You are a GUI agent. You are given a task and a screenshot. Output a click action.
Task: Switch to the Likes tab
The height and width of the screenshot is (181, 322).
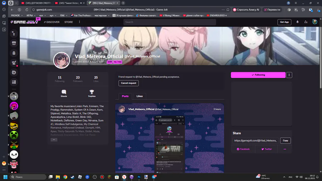[140, 96]
